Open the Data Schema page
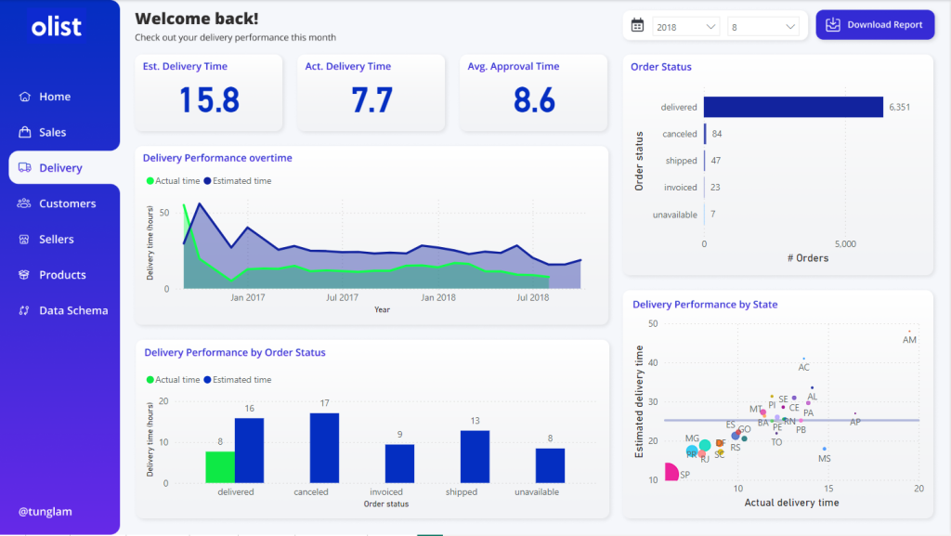The width and height of the screenshot is (951, 536). [73, 310]
